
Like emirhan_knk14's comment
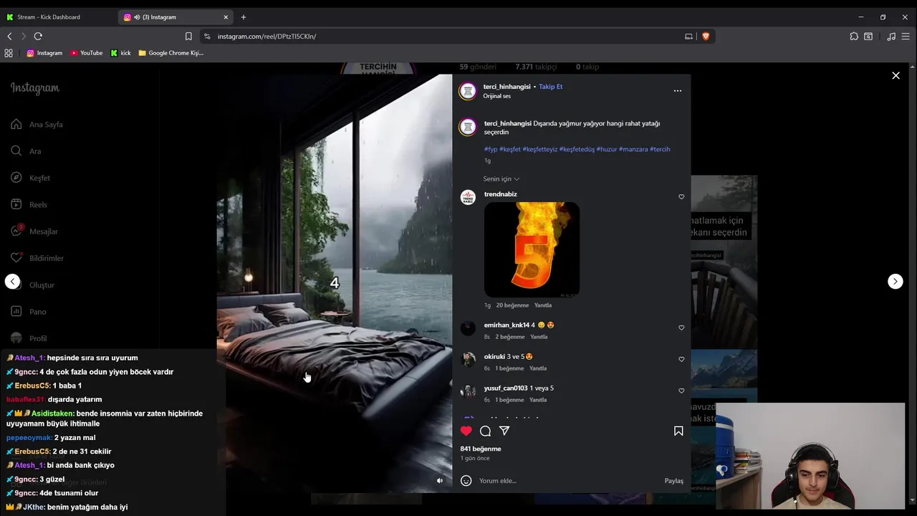pos(681,328)
